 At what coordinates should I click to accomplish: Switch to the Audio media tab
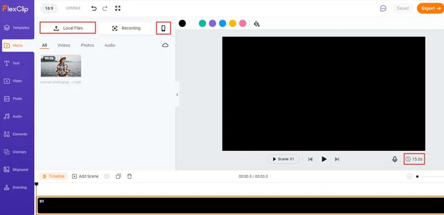[110, 45]
